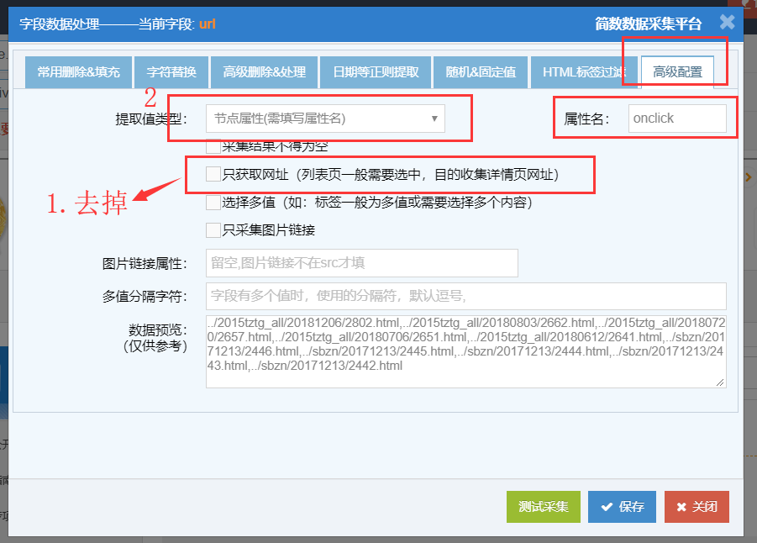This screenshot has width=757, height=543.
Task: Toggle the 采集结果不得为空 checkbox
Action: [213, 146]
